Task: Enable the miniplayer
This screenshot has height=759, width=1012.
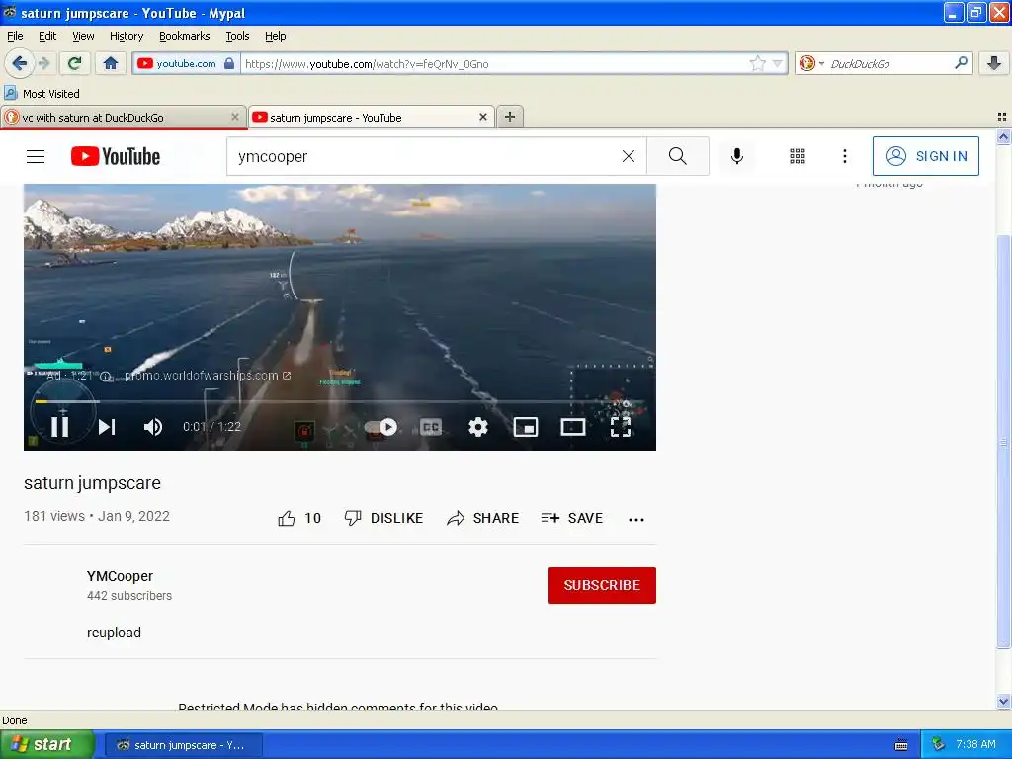Action: click(526, 427)
